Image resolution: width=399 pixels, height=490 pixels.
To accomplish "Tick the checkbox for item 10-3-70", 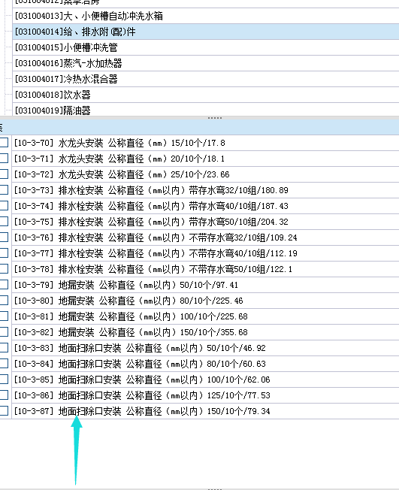I will pyautogui.click(x=4, y=143).
